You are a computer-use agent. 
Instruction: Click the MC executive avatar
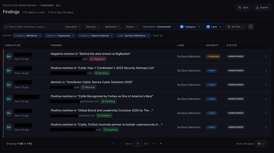click(x=9, y=99)
